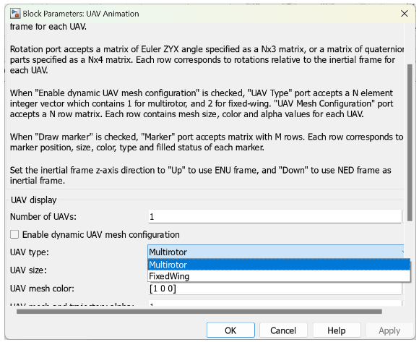The height and width of the screenshot is (342, 419).
Task: Click the UAV mesh color field
Action: 275,288
